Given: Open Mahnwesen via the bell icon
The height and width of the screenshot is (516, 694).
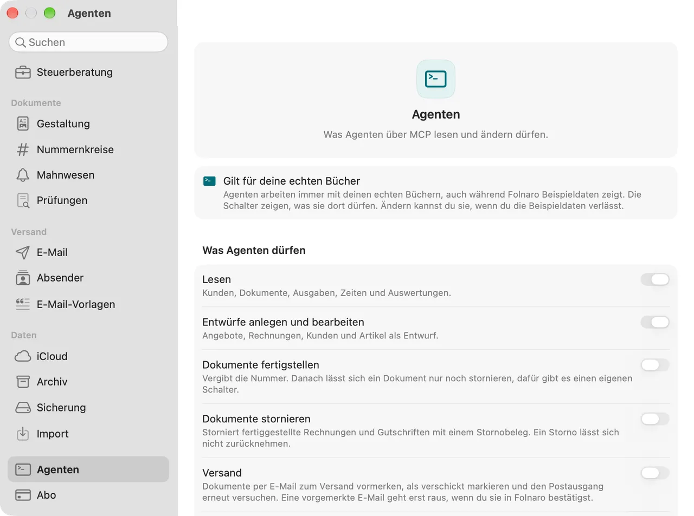Looking at the screenshot, I should point(23,175).
